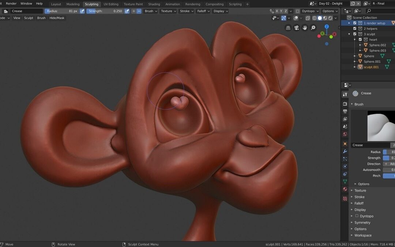Open the Object properties orange square icon
395x247 pixels.
345,144
